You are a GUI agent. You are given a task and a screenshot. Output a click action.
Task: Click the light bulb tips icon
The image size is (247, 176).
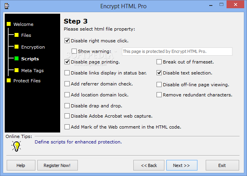(x=16, y=146)
